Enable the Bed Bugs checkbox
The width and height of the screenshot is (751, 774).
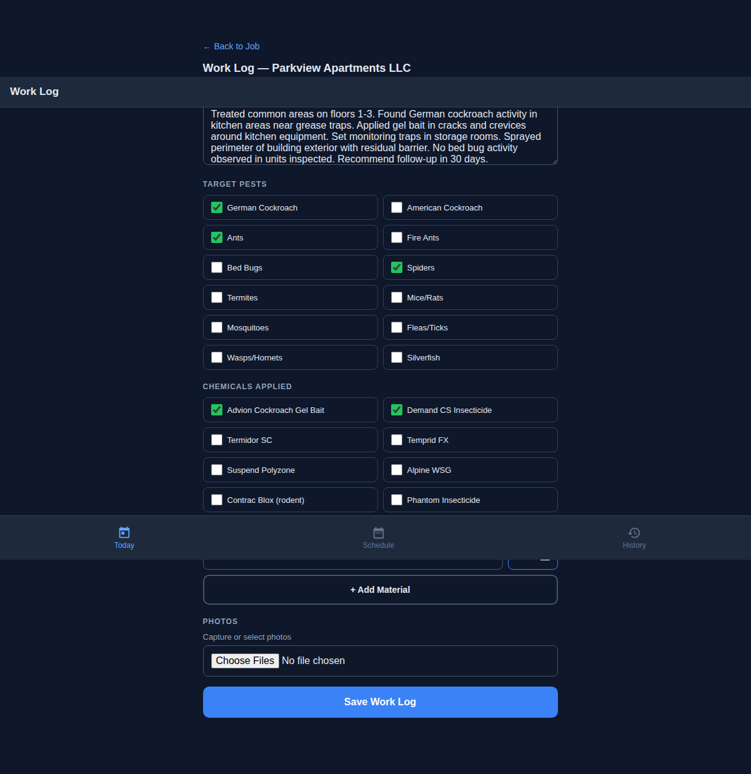pyautogui.click(x=217, y=267)
